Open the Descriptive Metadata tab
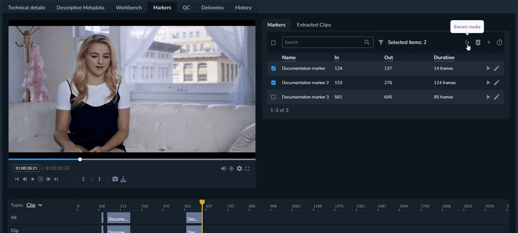 tap(81, 8)
